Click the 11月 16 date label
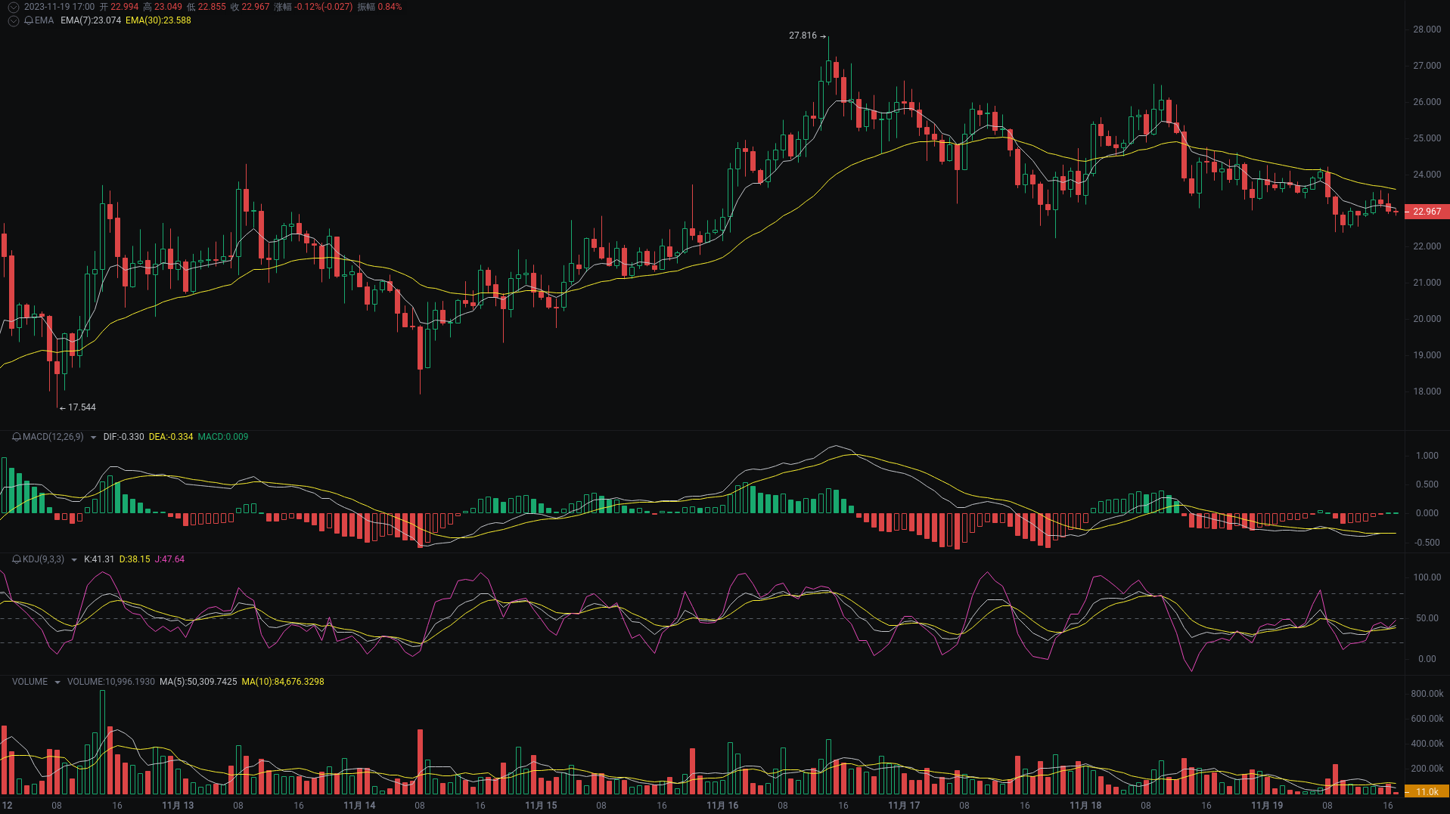Viewport: 1450px width, 814px height. [722, 806]
